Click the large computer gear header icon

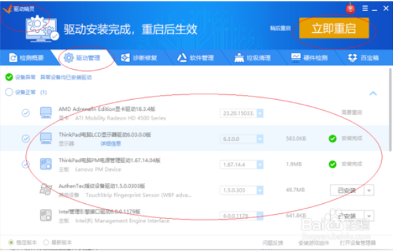pos(42,29)
